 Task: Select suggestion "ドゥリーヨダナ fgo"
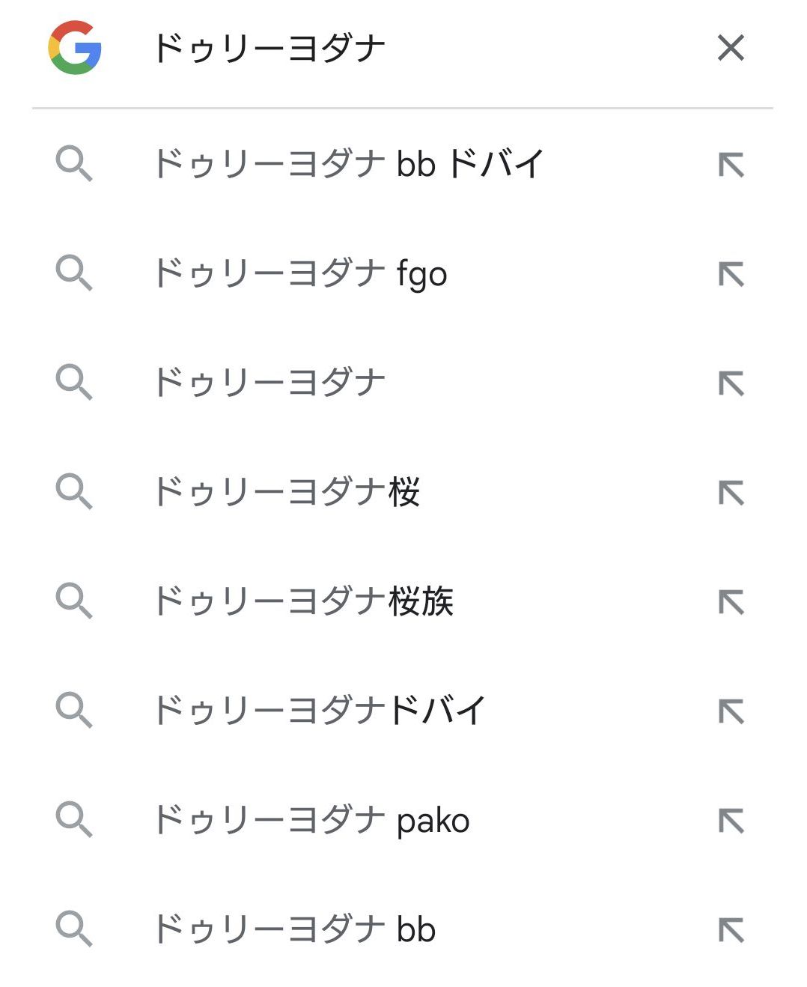coord(300,273)
